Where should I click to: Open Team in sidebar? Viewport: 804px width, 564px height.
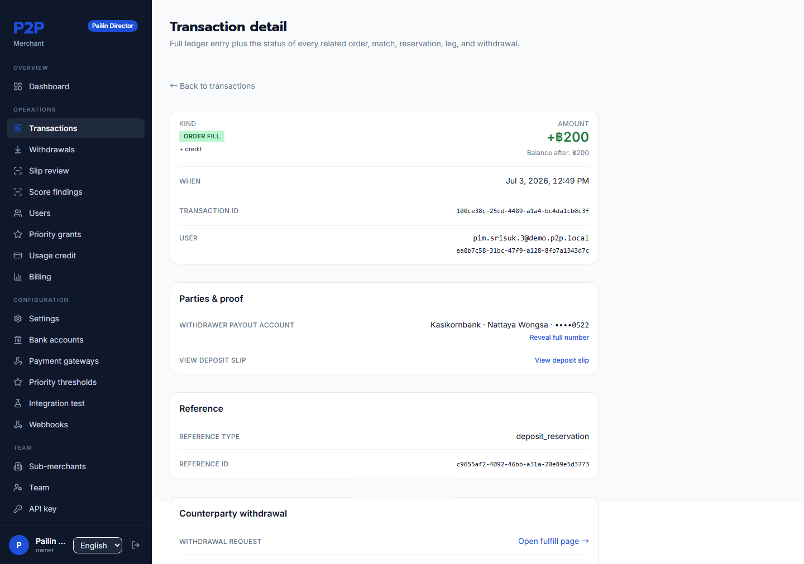[75, 488]
